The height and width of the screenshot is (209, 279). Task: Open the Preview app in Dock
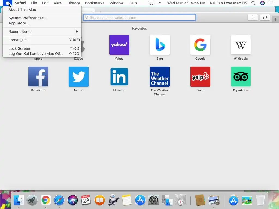pyautogui.click(x=214, y=200)
